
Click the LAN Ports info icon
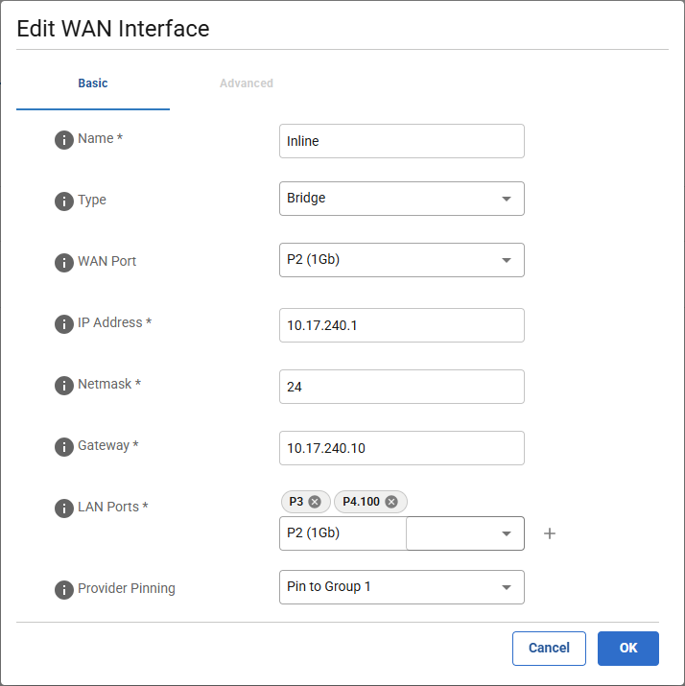pyautogui.click(x=64, y=509)
